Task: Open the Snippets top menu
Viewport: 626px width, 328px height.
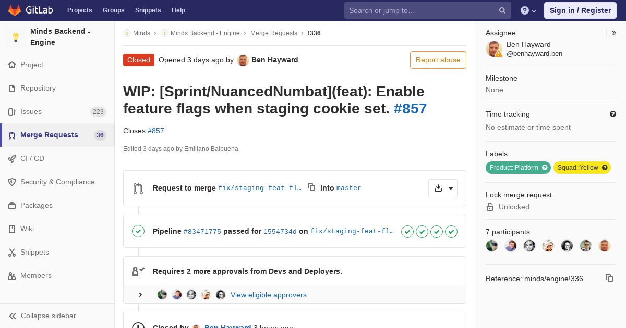Action: pyautogui.click(x=148, y=10)
